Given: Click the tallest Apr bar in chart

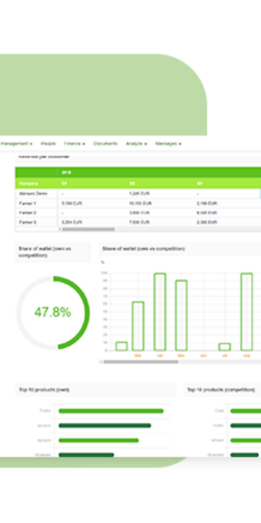Looking at the screenshot, I should coord(160,312).
